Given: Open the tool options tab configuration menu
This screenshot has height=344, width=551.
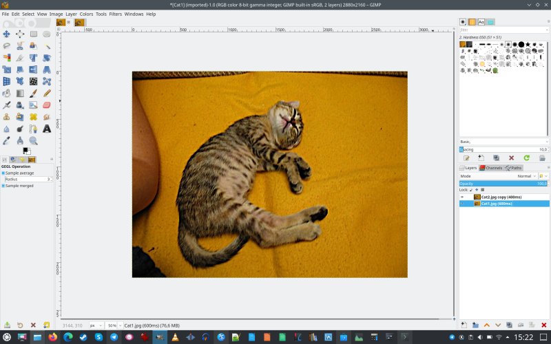Looking at the screenshot, I should pyautogui.click(x=52, y=160).
